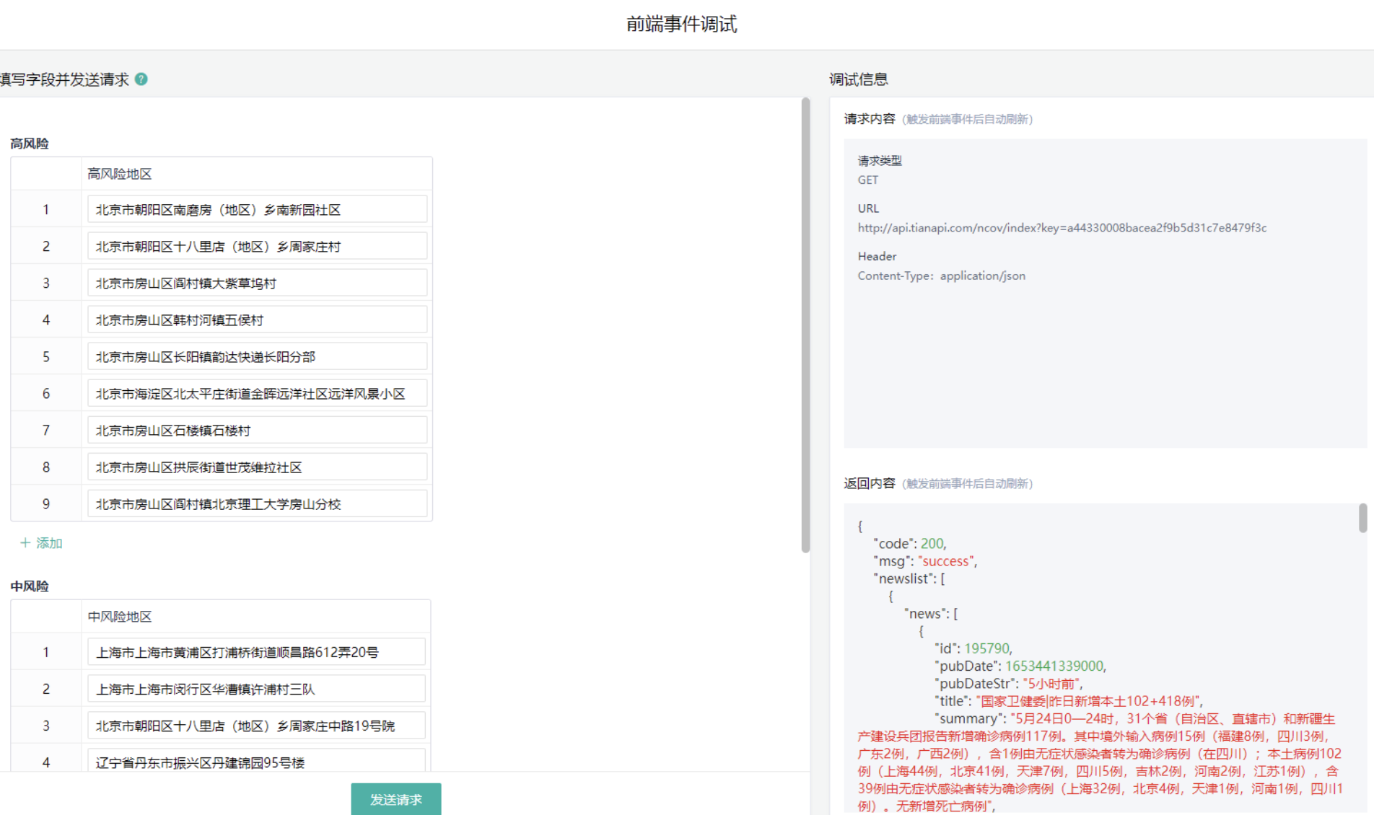Click the 高风险地区 column header
The height and width of the screenshot is (815, 1374).
(x=120, y=174)
